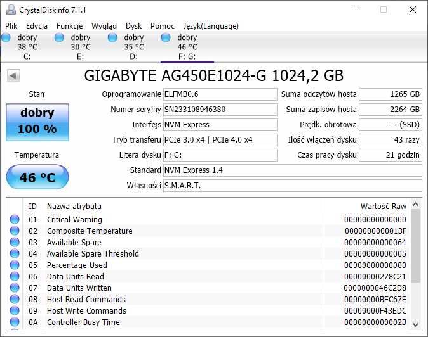Click status orb for Available Spare Threshold row
This screenshot has height=337, width=428.
coord(15,253)
